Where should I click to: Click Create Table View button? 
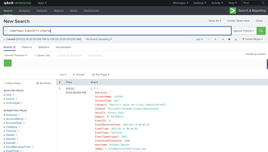pos(238,21)
